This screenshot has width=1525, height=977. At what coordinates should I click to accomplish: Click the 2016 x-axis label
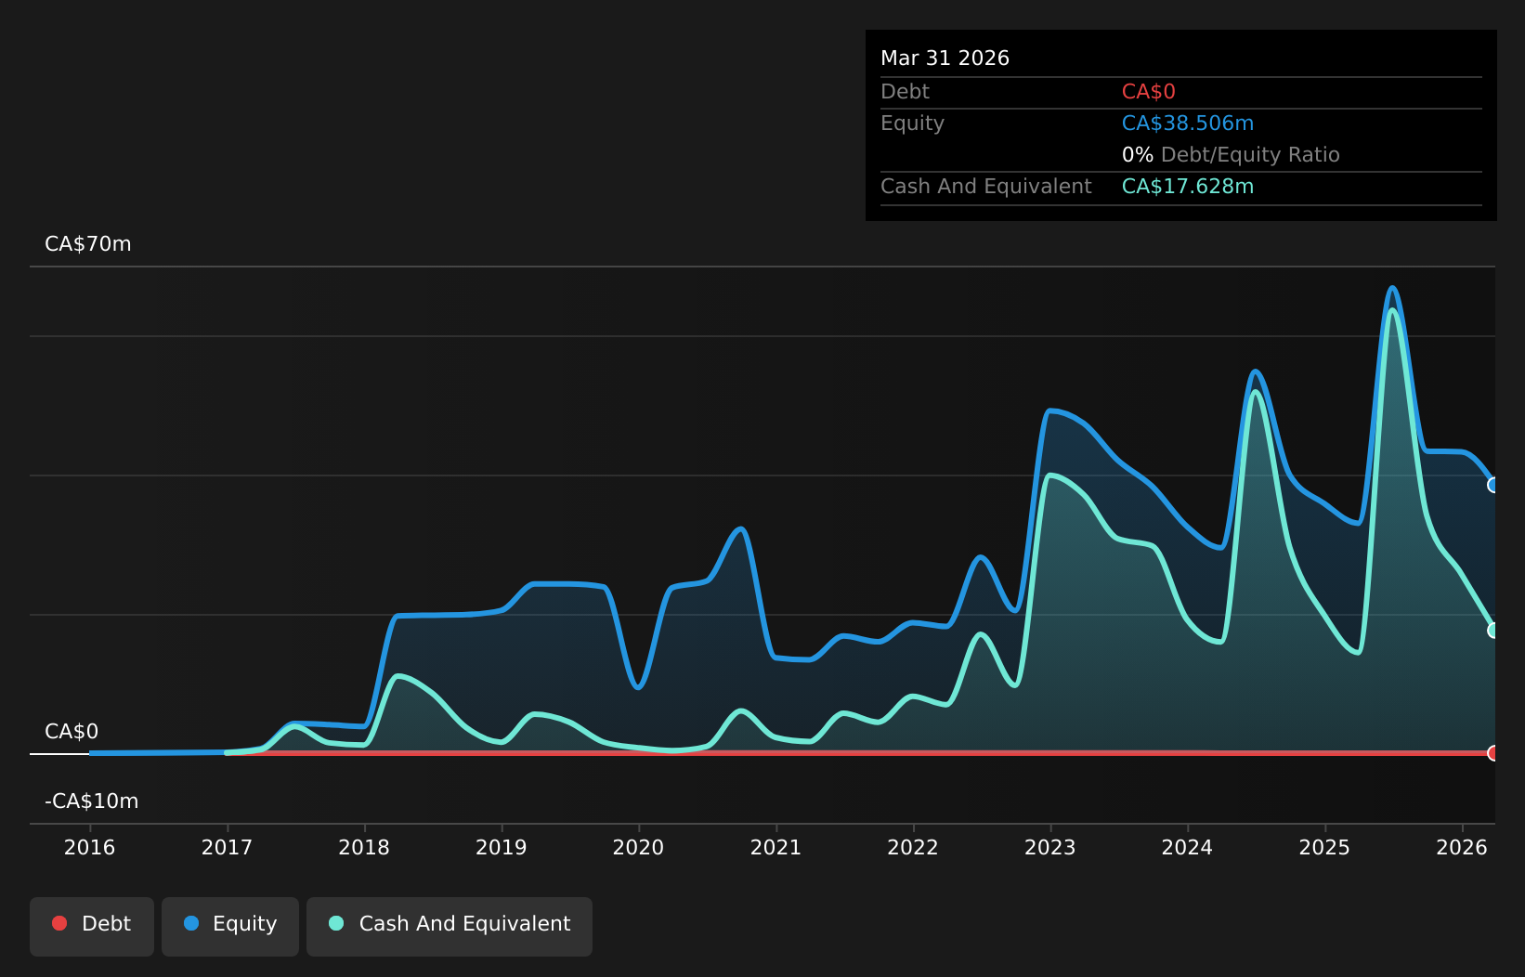90,847
